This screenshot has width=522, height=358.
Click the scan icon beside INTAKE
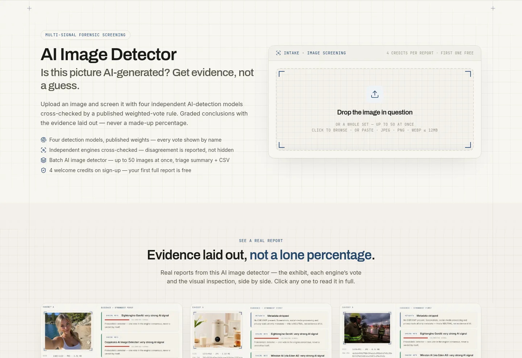278,53
